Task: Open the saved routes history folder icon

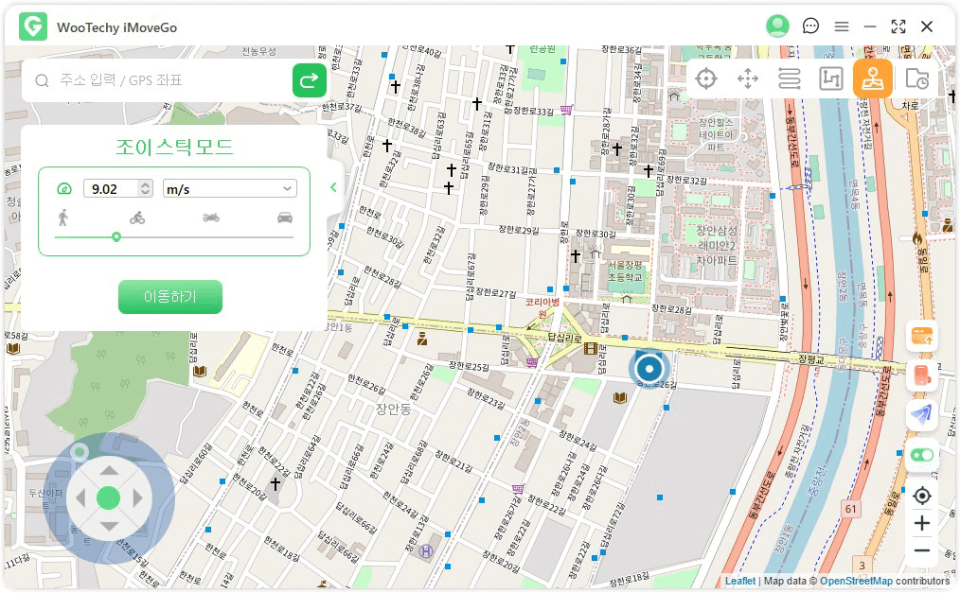Action: pos(916,79)
